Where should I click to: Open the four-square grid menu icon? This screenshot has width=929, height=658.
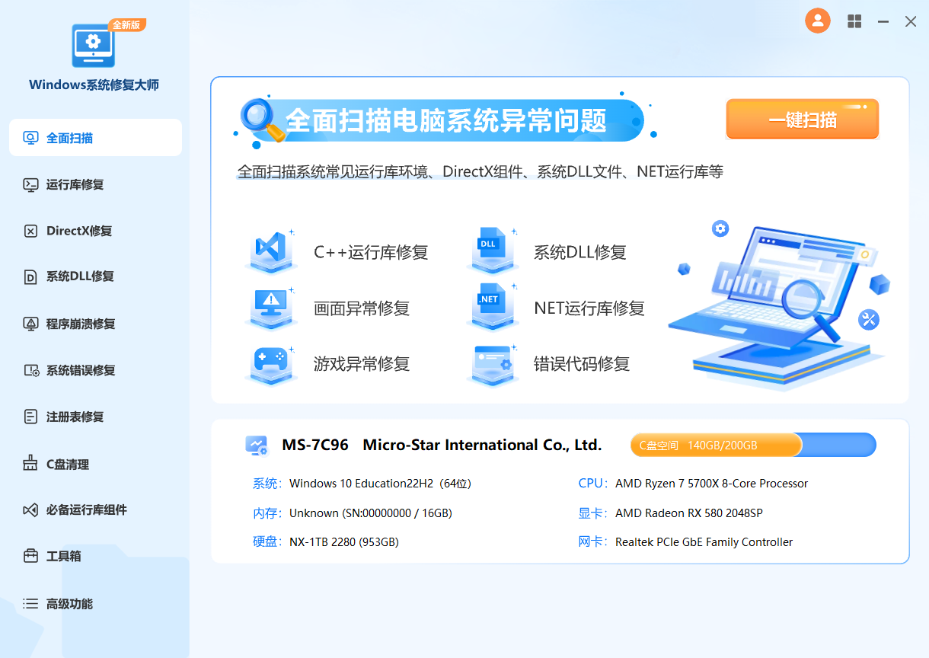tap(854, 22)
